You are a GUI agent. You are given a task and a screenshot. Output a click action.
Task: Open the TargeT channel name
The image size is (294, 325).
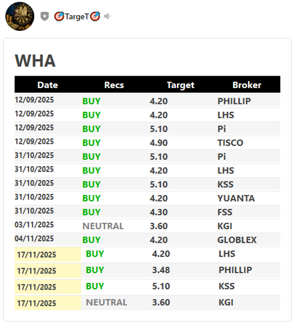click(x=77, y=17)
